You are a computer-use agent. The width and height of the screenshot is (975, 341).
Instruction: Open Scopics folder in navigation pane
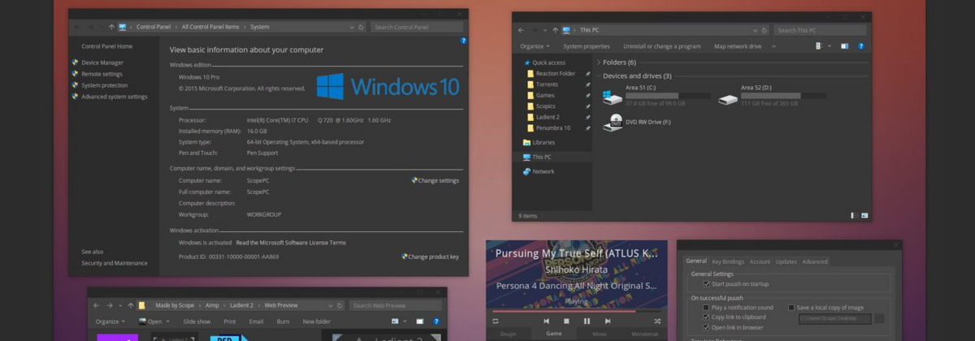[545, 106]
